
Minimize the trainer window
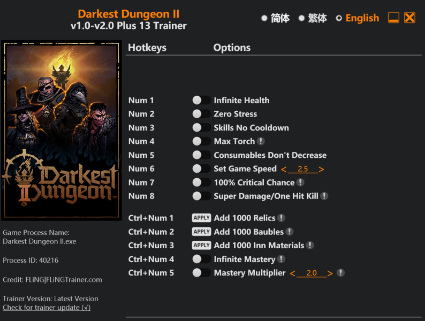[x=393, y=18]
